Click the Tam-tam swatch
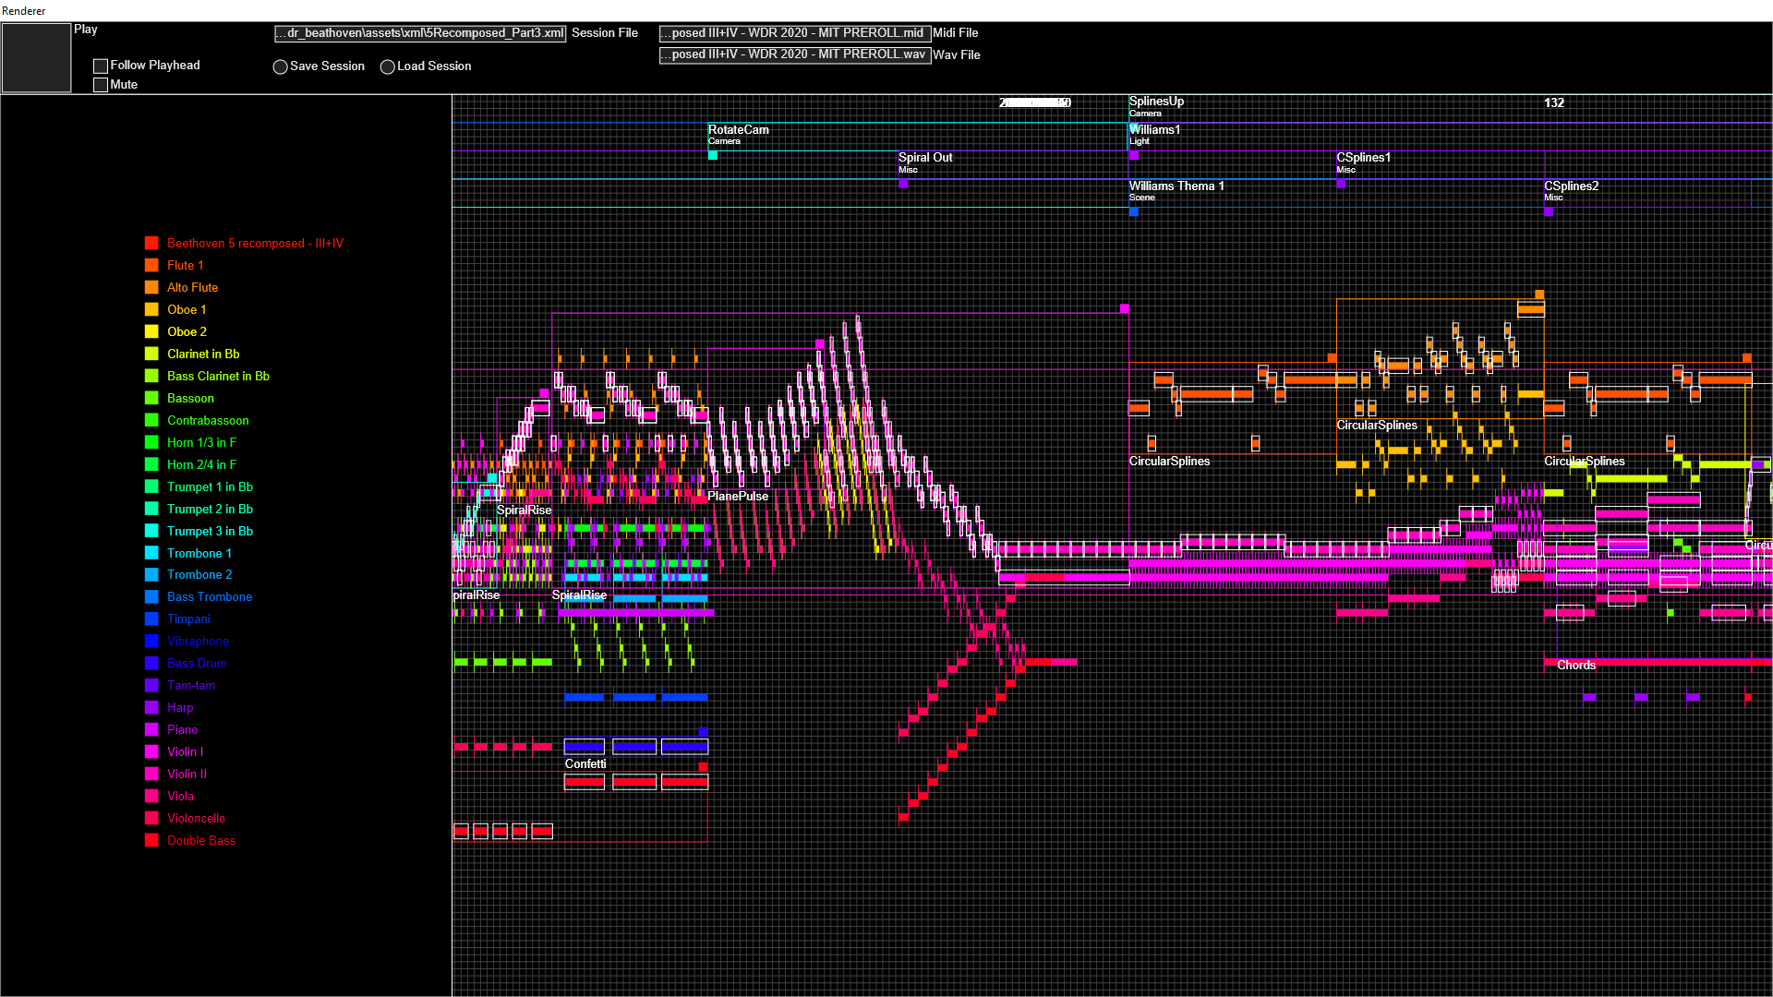The width and height of the screenshot is (1773, 997). click(151, 685)
